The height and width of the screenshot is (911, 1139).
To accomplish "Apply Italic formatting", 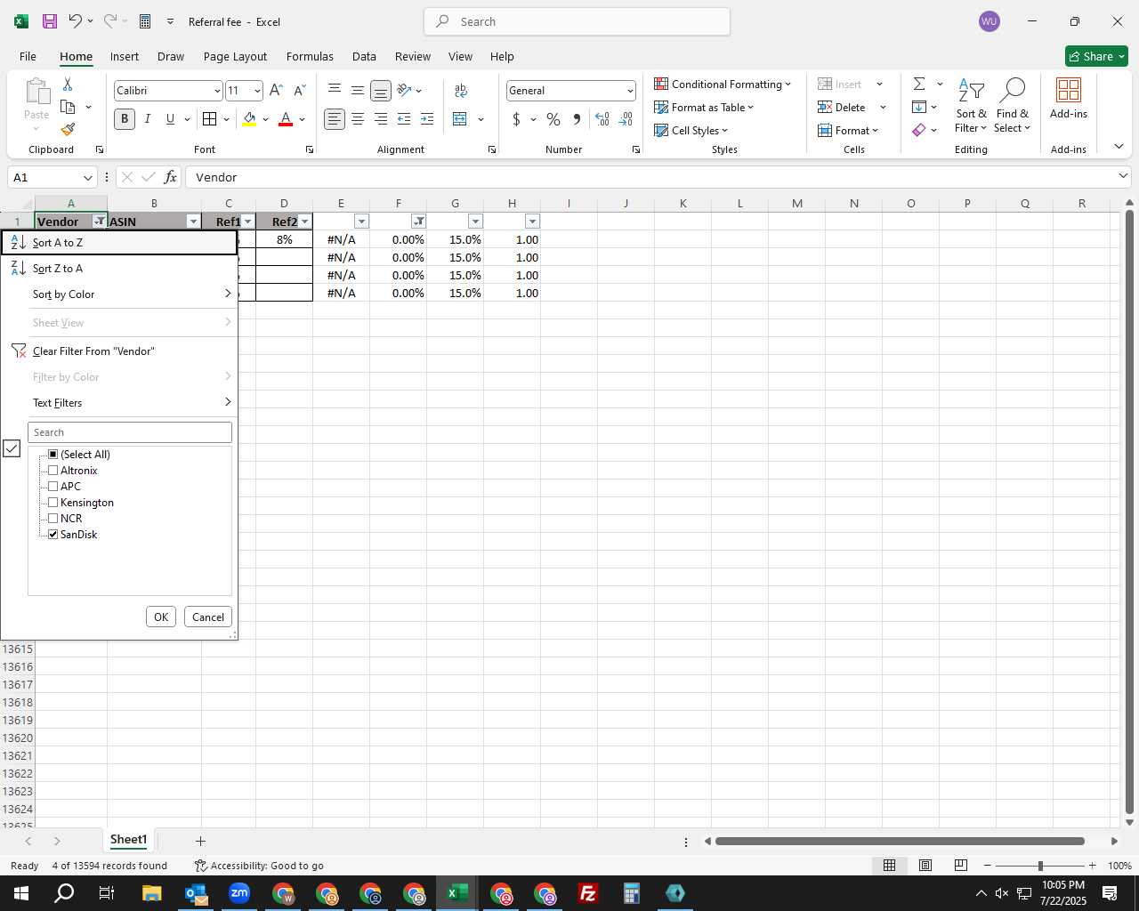I will pyautogui.click(x=148, y=119).
